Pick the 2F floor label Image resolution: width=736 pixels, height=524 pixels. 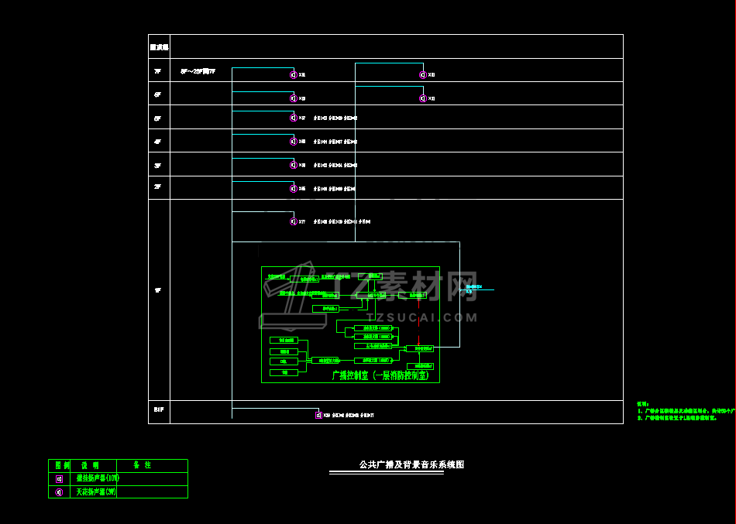(158, 187)
